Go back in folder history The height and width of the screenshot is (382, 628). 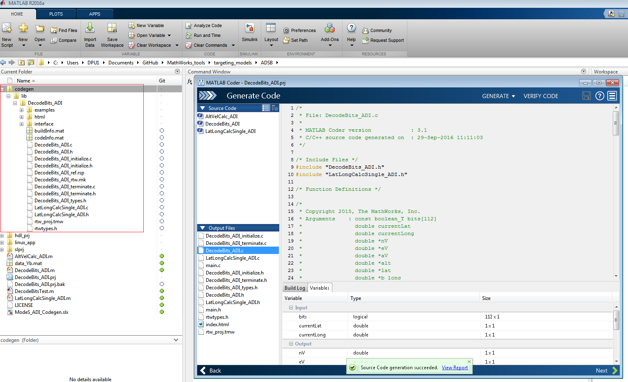coord(3,62)
